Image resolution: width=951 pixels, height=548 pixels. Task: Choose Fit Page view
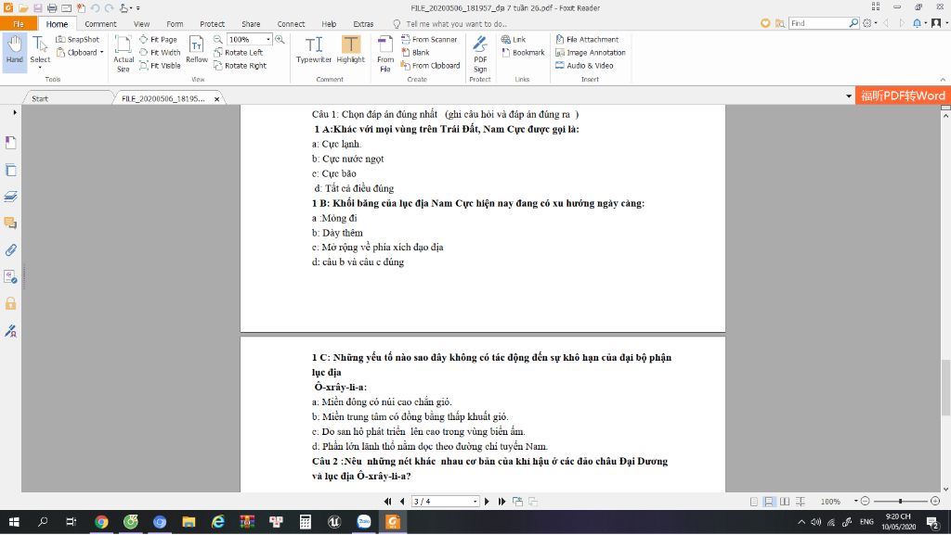click(158, 39)
